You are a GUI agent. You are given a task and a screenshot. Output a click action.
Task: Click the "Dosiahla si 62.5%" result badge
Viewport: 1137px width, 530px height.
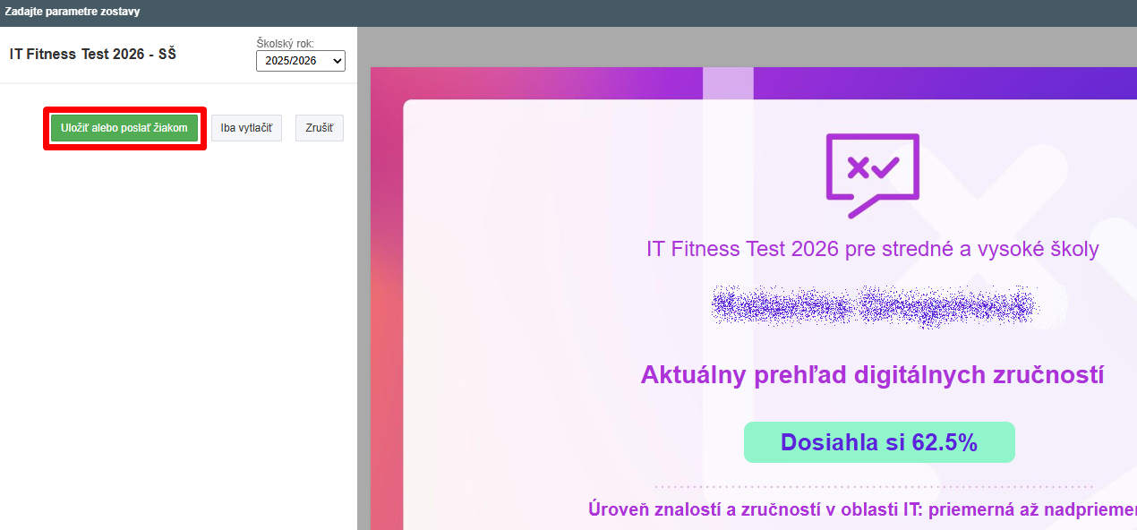coord(879,442)
